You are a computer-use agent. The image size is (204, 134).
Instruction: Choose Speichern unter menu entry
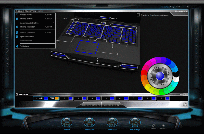coord(35,36)
